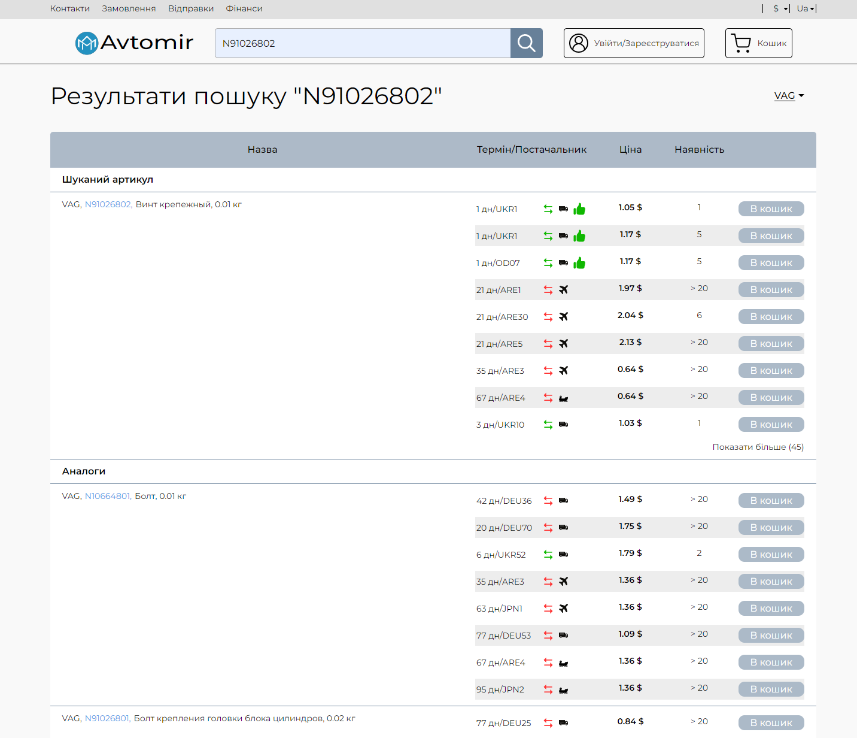Click red exchange arrows in 21 дн/ARE1 row
The image size is (857, 738).
548,290
